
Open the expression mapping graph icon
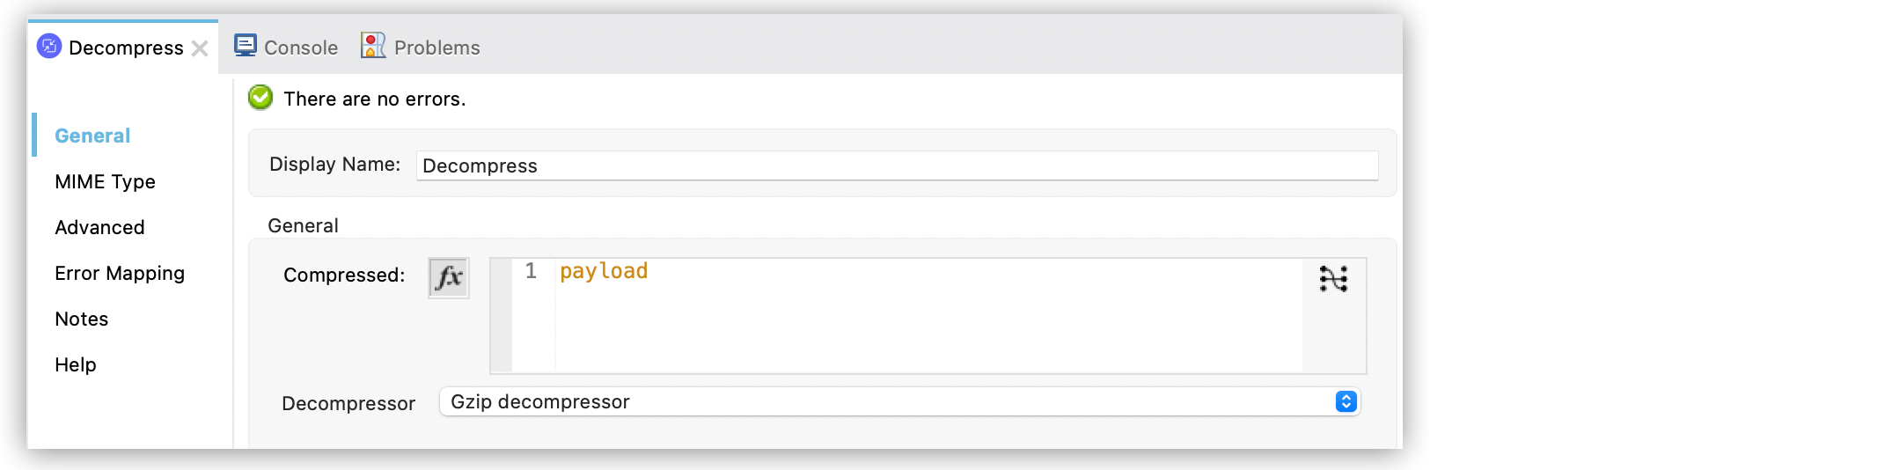pos(1333,279)
